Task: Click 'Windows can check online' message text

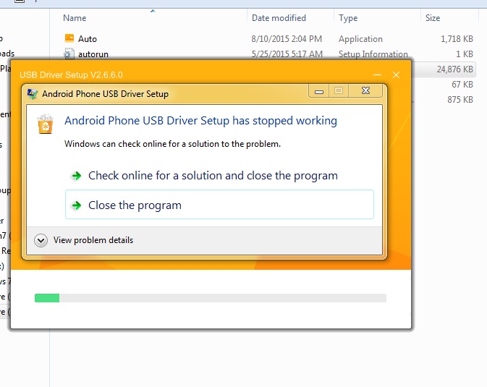Action: (172, 144)
